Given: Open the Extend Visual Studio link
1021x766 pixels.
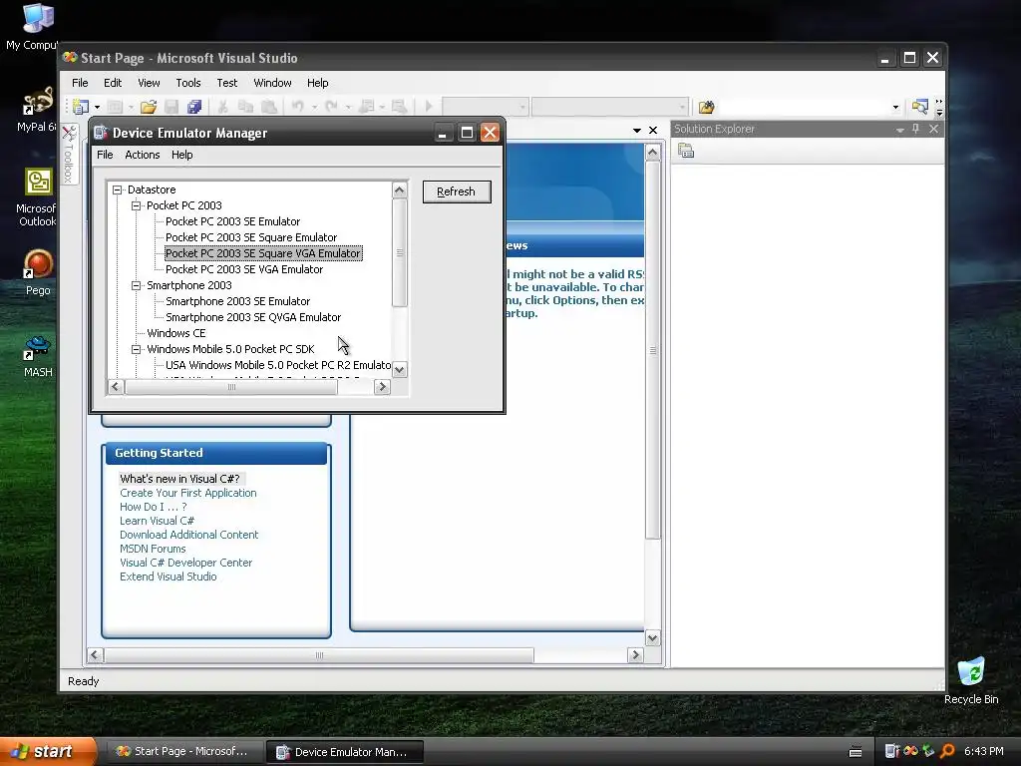Looking at the screenshot, I should click(168, 577).
